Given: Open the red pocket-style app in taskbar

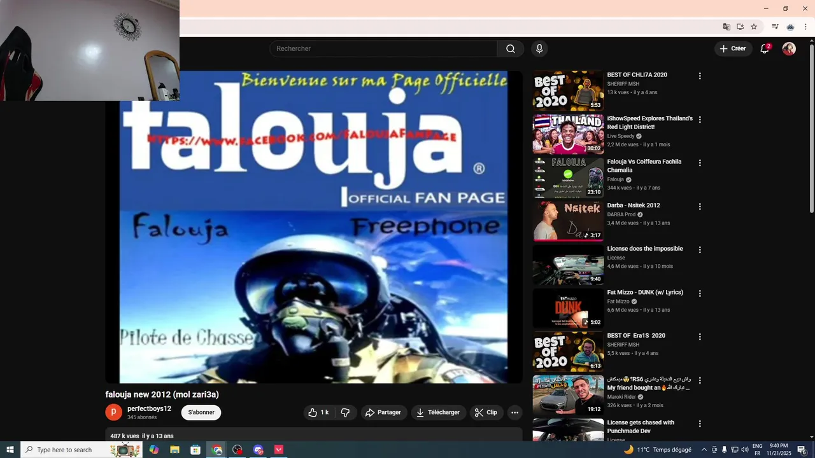Looking at the screenshot, I should [x=279, y=450].
